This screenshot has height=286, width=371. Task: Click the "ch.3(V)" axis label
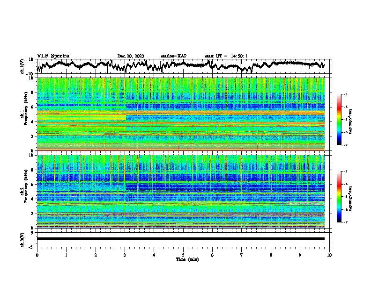click(x=22, y=240)
